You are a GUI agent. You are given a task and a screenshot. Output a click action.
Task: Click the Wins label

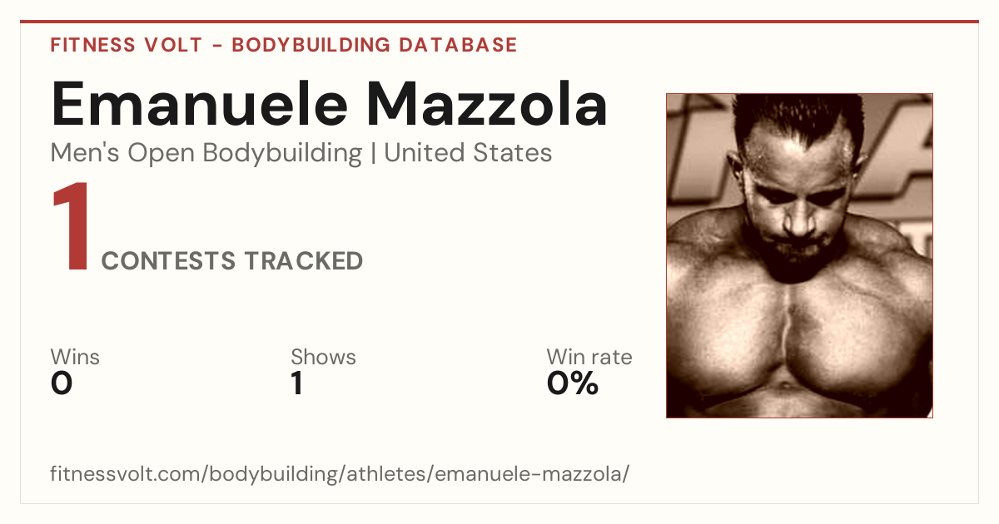tap(75, 357)
